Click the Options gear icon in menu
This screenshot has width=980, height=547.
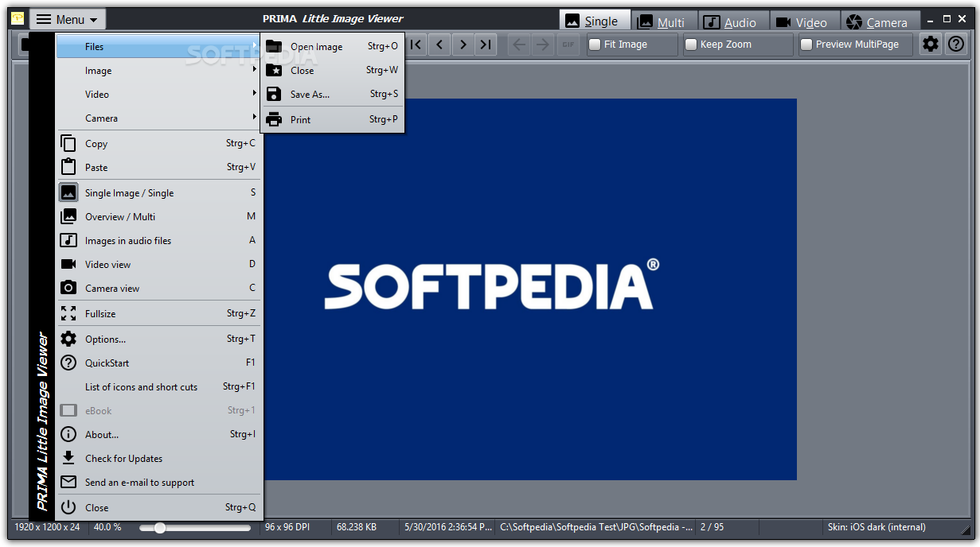point(69,339)
